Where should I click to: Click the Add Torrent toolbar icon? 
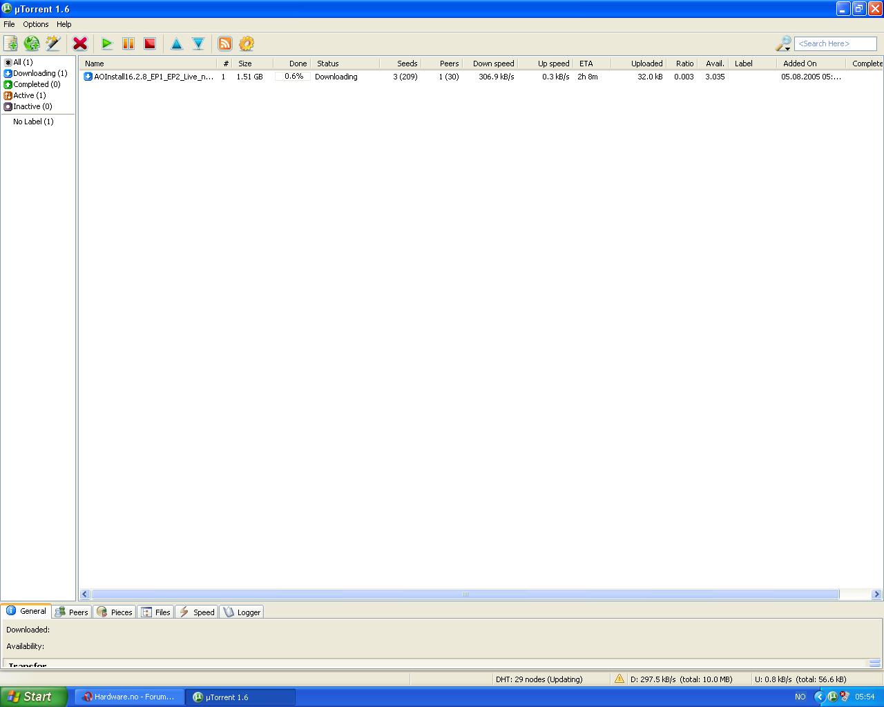(x=10, y=43)
